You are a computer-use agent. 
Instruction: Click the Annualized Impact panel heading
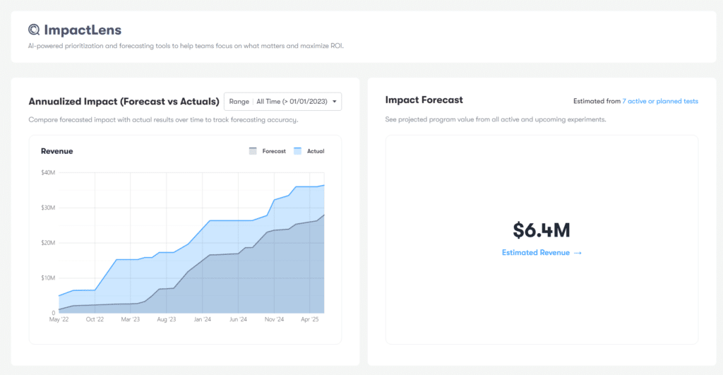[124, 102]
